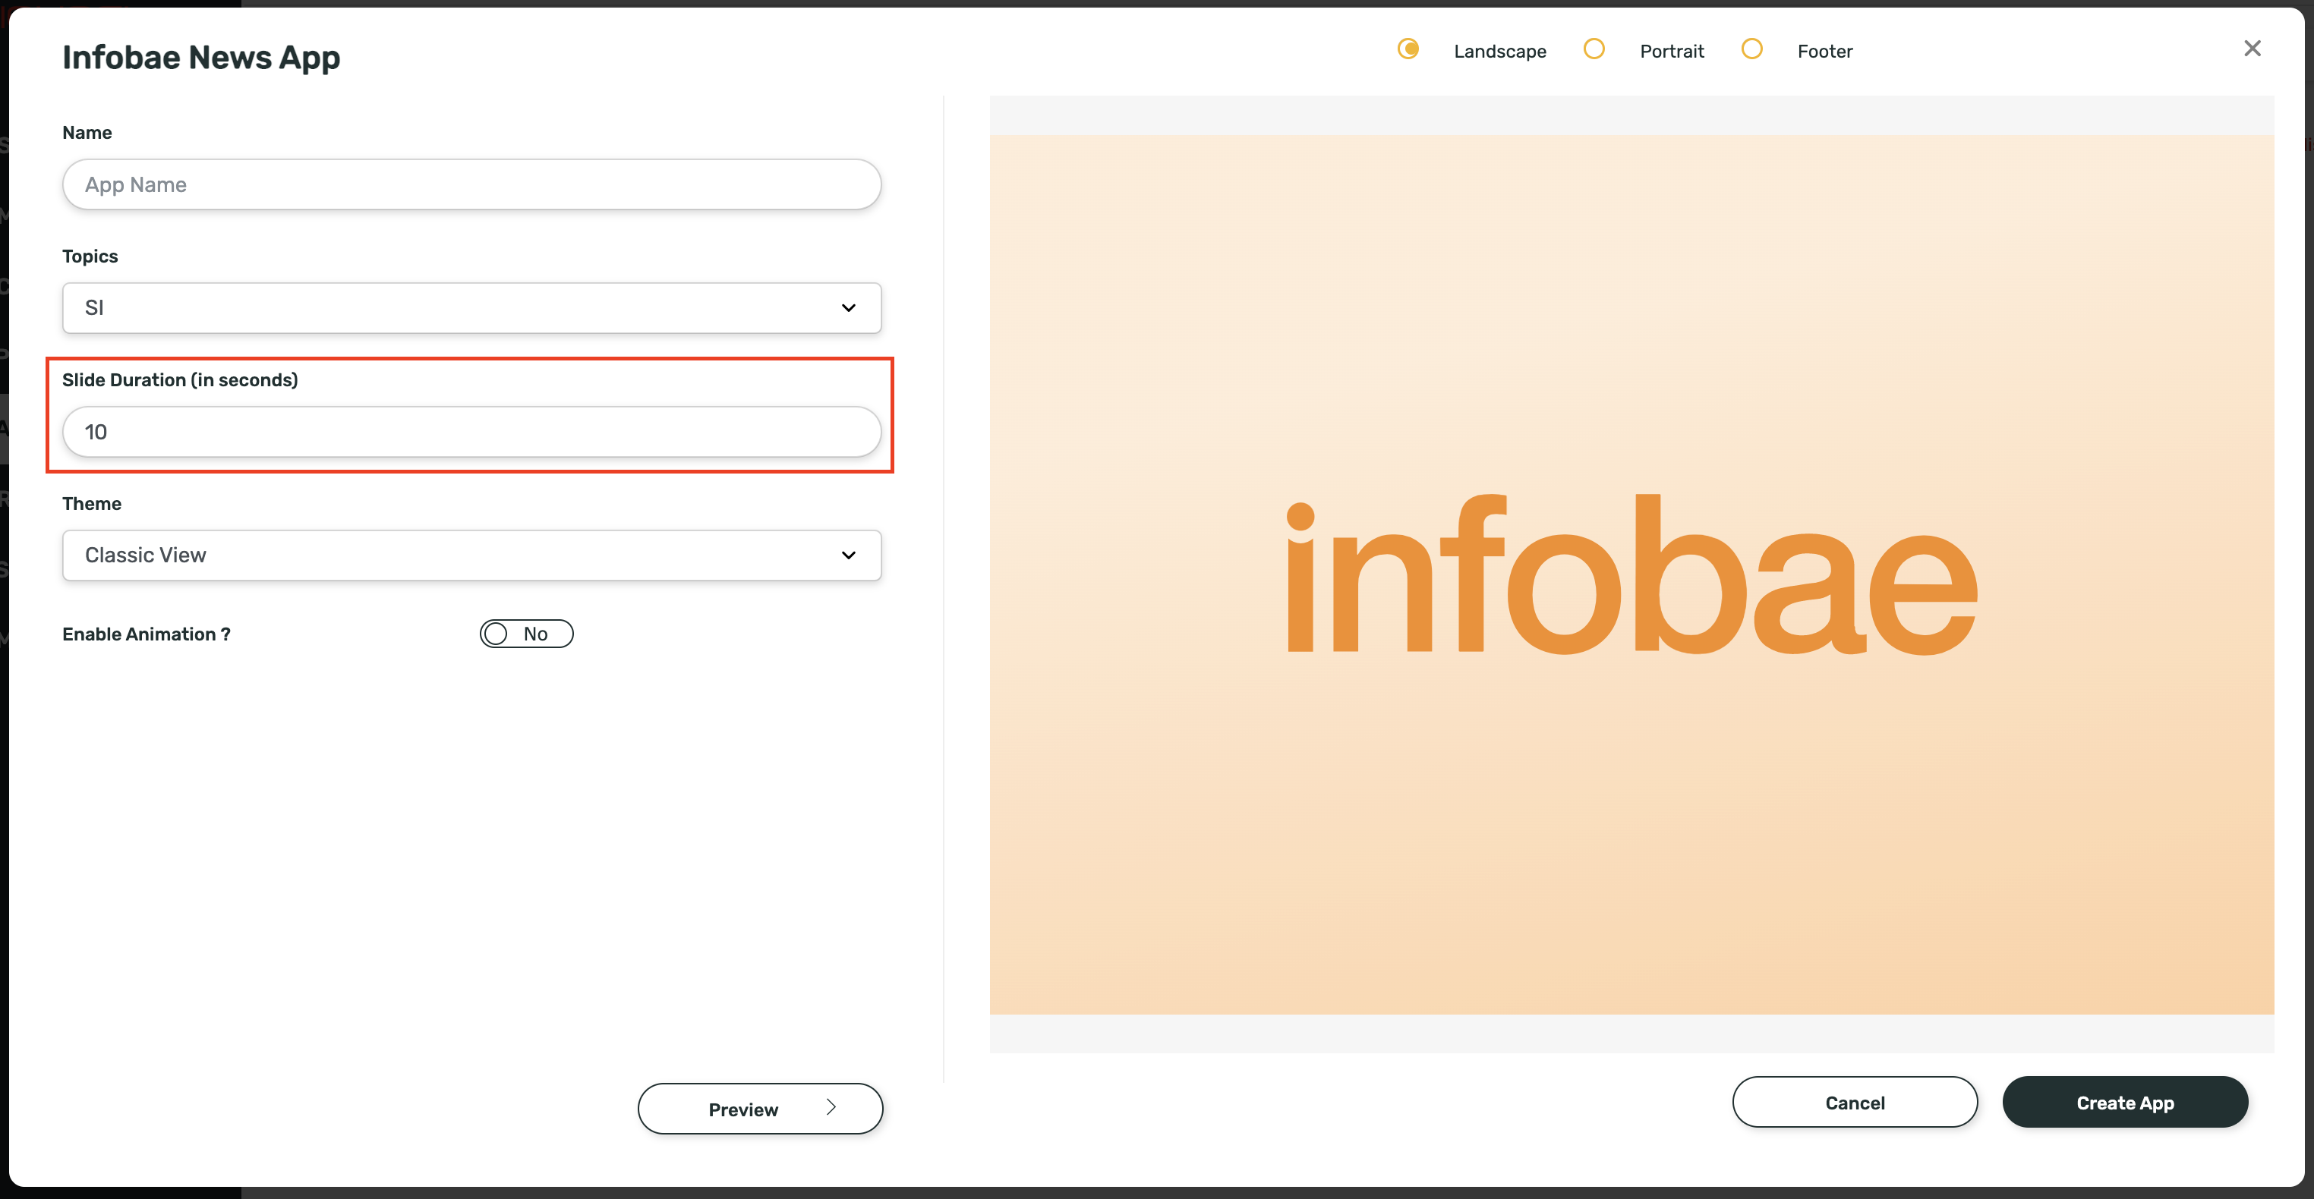Open the Theme dropdown showing Classic View
The height and width of the screenshot is (1199, 2314).
pos(471,555)
